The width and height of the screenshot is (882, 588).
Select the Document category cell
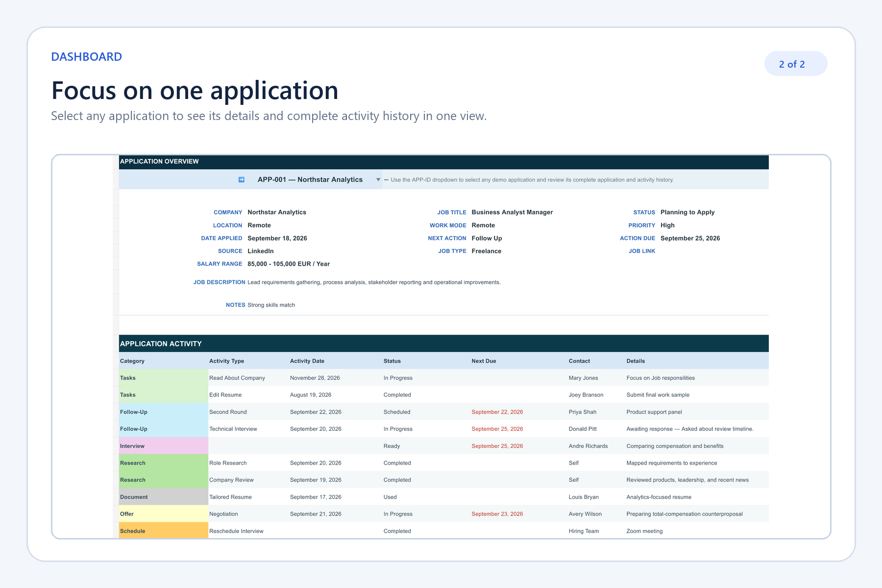coord(164,497)
